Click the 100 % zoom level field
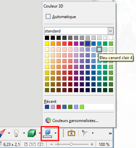This screenshot has height=148, width=136. pyautogui.click(x=104, y=145)
